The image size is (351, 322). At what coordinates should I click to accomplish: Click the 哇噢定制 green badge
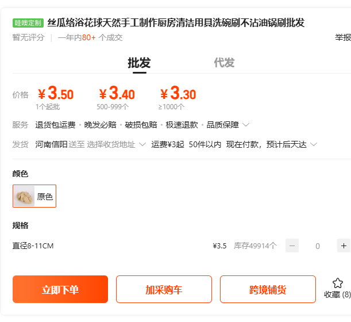click(28, 23)
